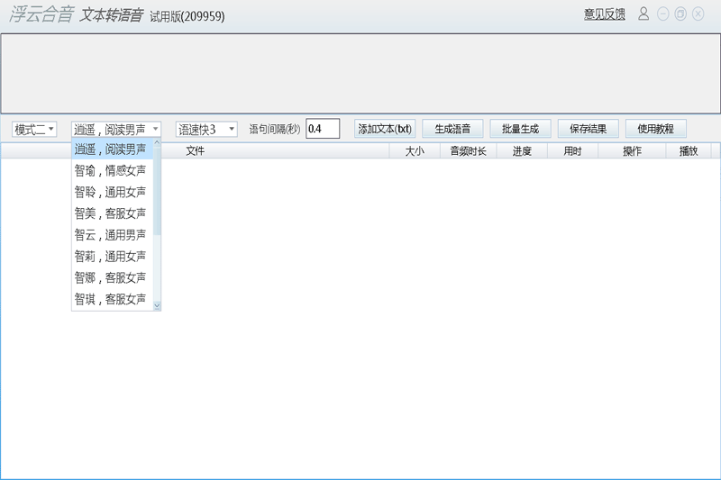Select 智美，客服女声 voice option
Image resolution: width=721 pixels, height=480 pixels.
112,213
